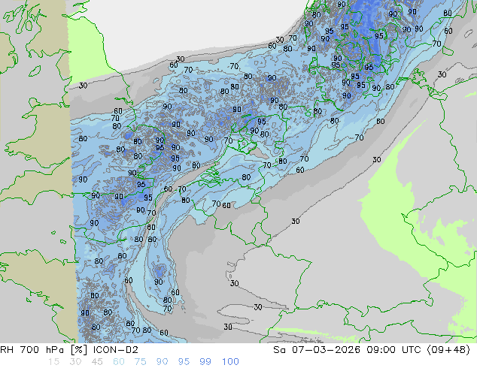The image size is (477, 368).
Task: Click the date 'Sa 07-03-2026'
Action: 317,350
